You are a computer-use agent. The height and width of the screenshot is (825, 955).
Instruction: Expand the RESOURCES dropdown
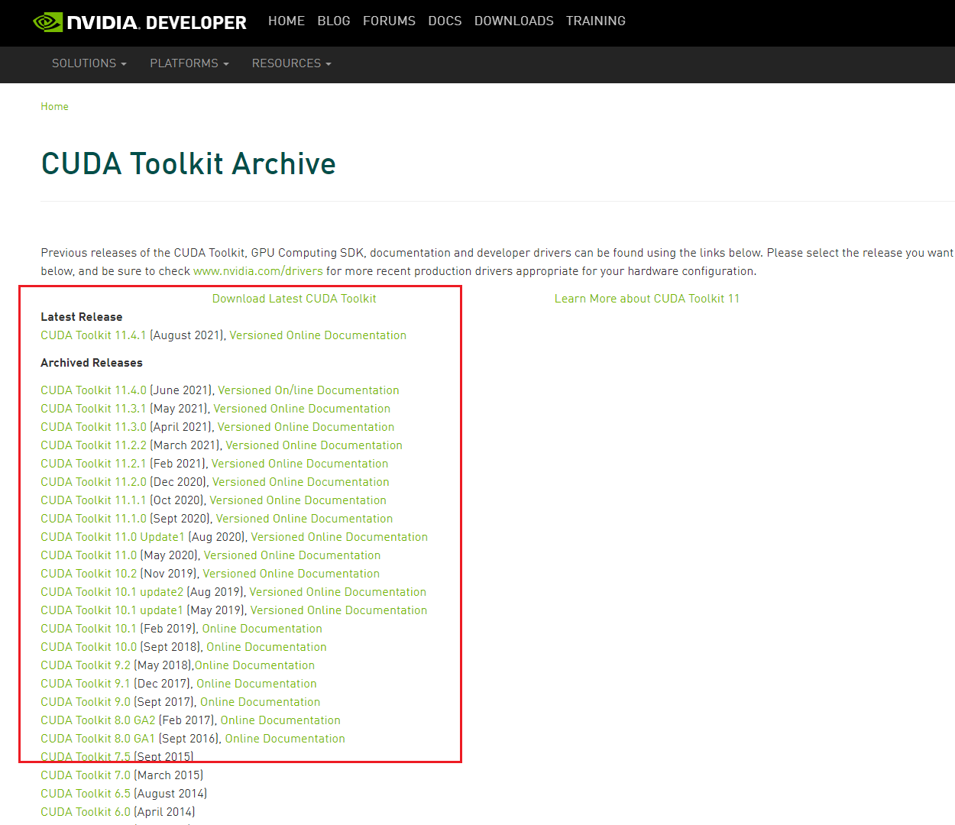(292, 63)
